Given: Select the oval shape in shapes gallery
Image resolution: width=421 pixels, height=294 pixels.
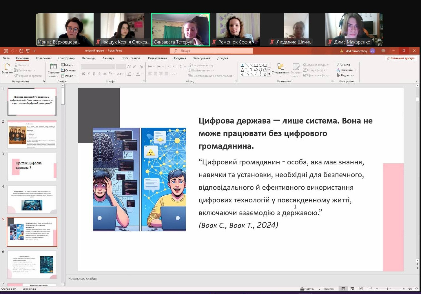Looking at the screenshot, I should pyautogui.click(x=260, y=65).
